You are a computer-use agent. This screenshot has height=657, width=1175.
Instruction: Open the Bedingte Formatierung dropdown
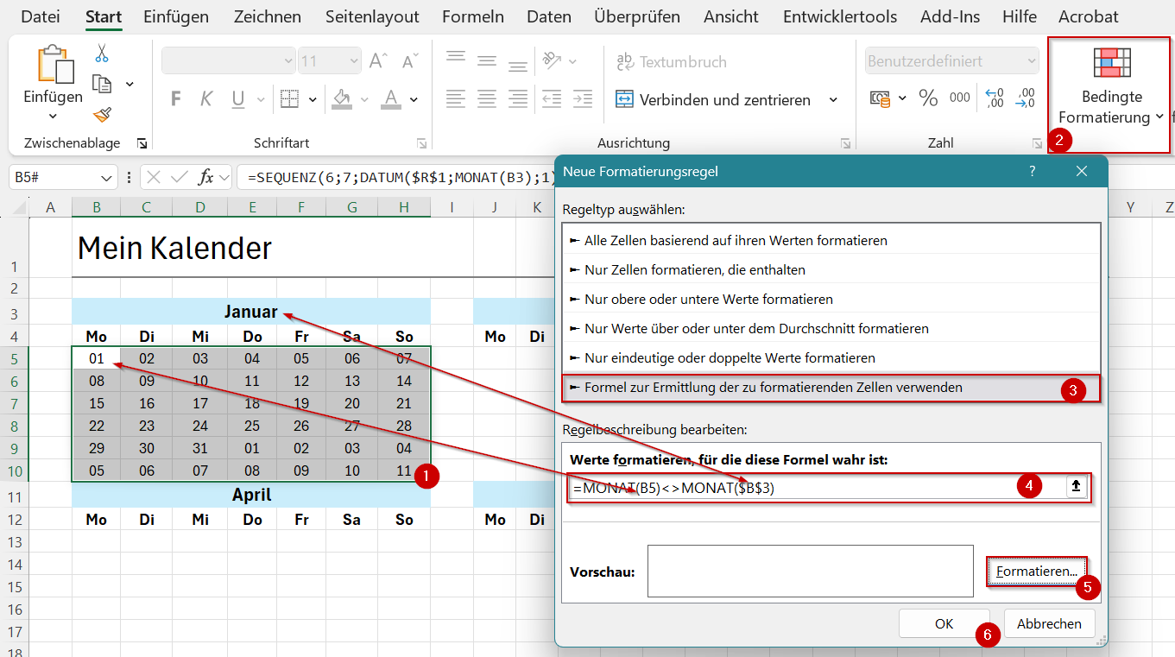[1111, 95]
